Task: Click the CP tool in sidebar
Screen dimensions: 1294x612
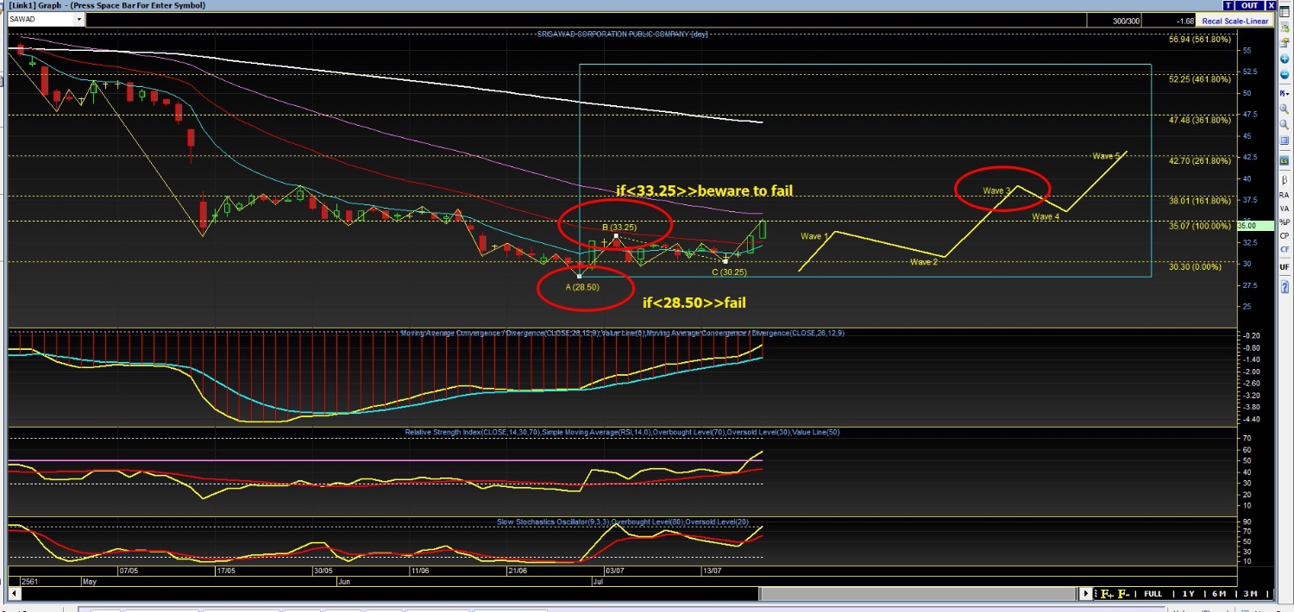Action: pos(1284,236)
